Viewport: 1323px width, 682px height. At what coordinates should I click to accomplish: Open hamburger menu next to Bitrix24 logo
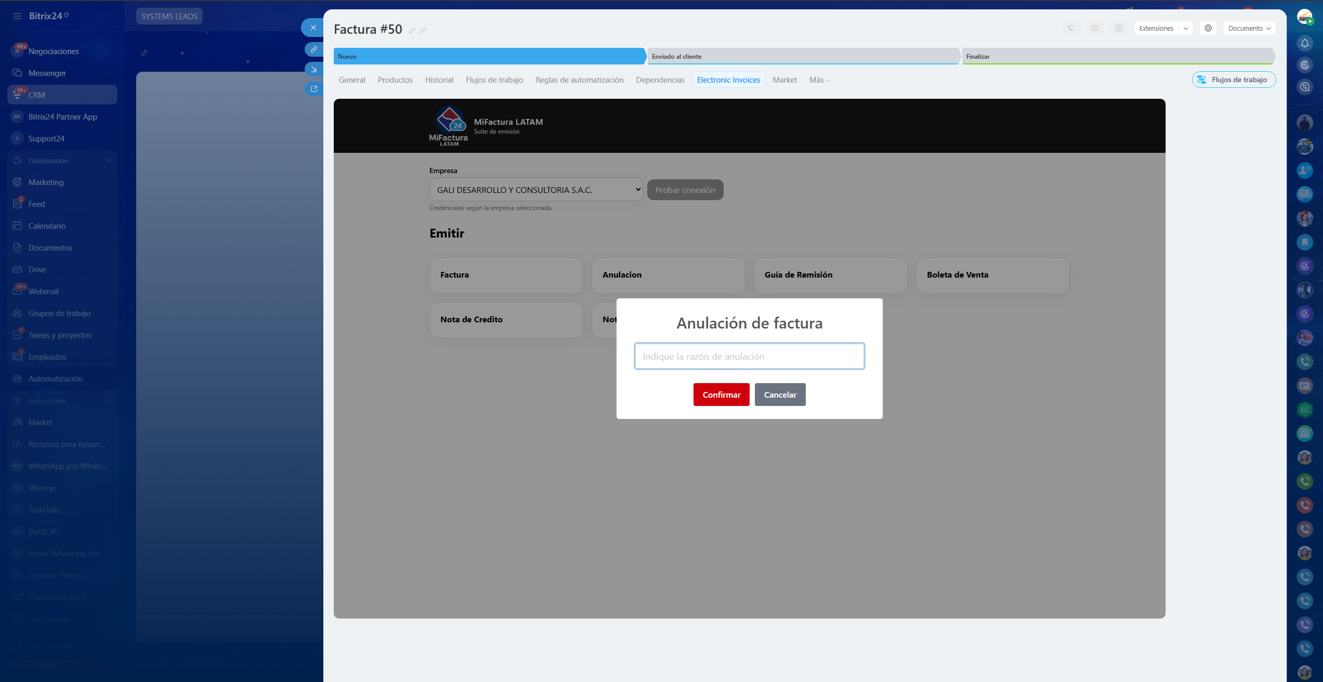(x=17, y=16)
